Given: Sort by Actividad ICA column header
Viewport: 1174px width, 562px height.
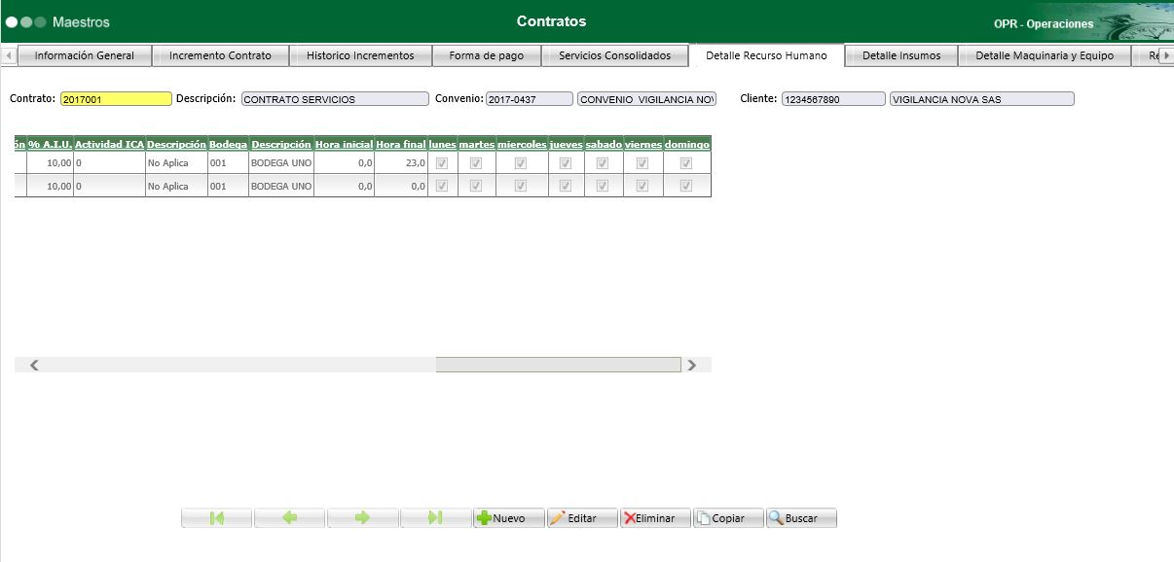Looking at the screenshot, I should [109, 144].
